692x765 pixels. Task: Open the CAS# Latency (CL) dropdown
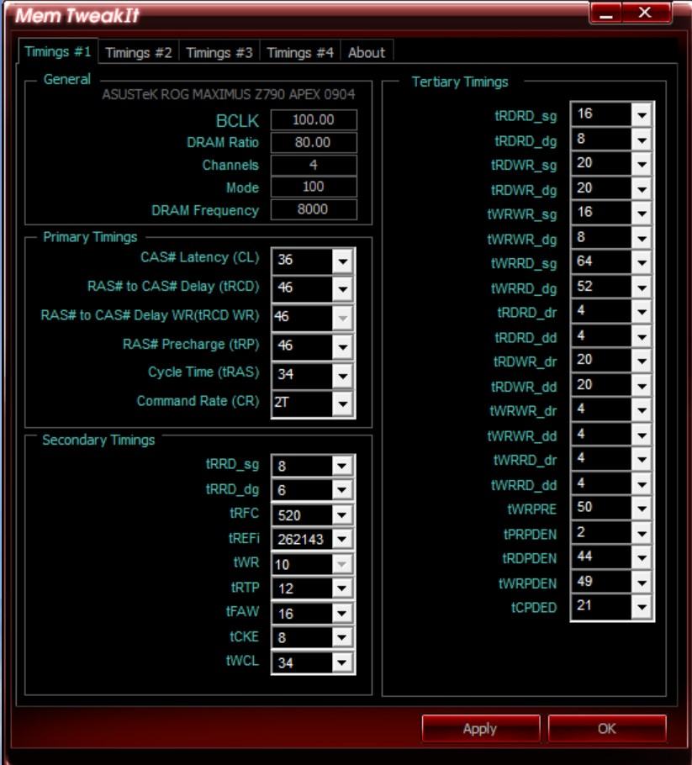(x=342, y=261)
